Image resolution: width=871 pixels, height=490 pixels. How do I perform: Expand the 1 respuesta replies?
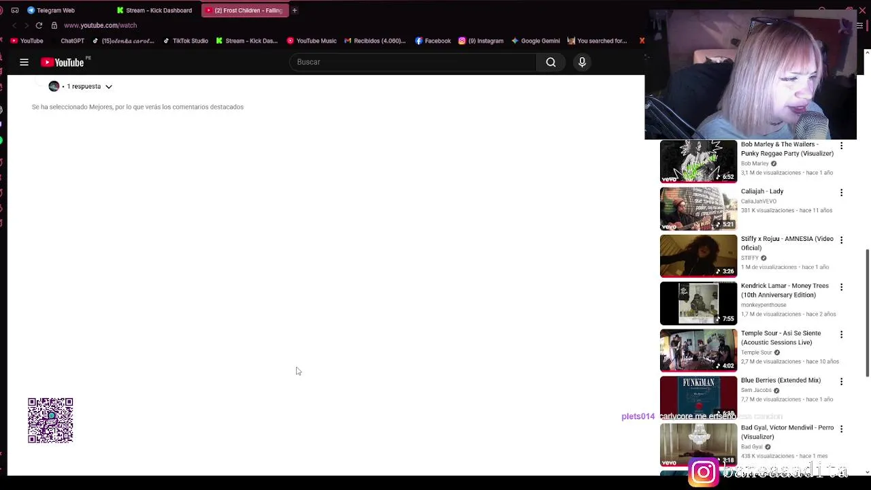89,86
